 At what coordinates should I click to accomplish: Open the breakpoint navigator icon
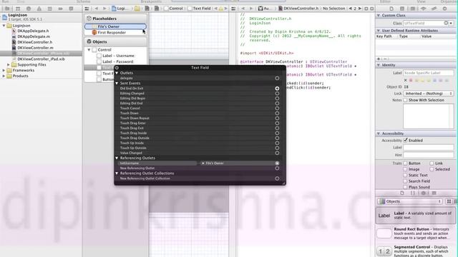[x=60, y=9]
